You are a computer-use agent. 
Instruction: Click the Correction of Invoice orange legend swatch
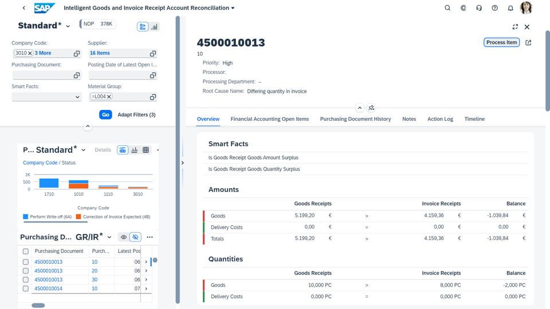(78, 216)
